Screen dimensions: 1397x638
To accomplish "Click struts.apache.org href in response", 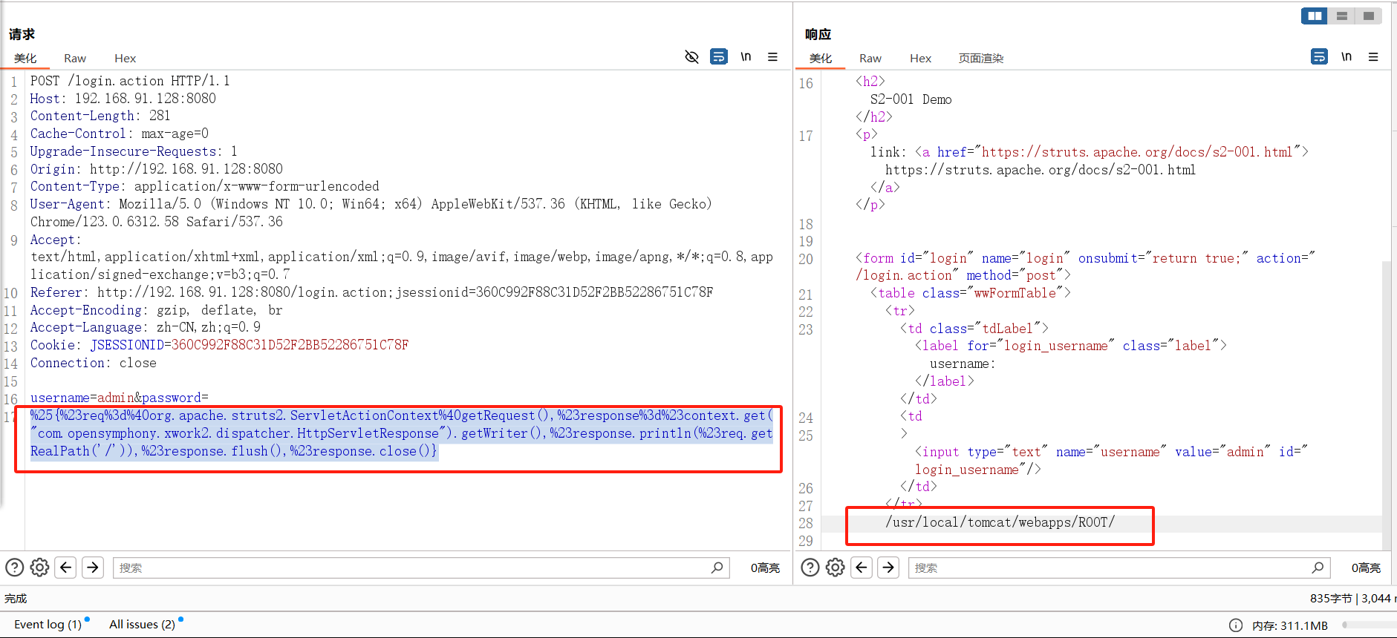I will [1137, 152].
